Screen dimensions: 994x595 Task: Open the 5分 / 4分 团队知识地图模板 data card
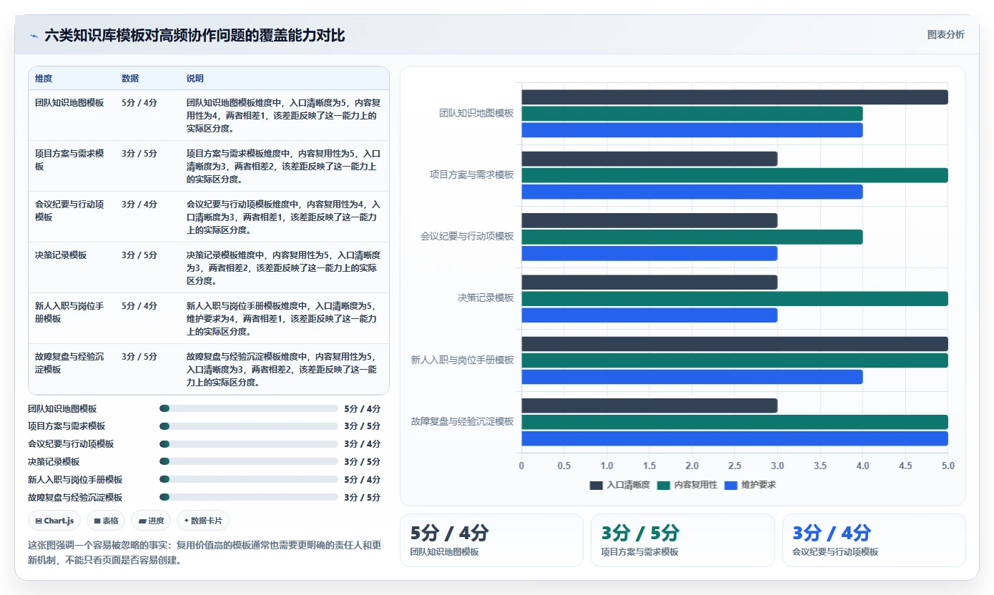point(491,541)
